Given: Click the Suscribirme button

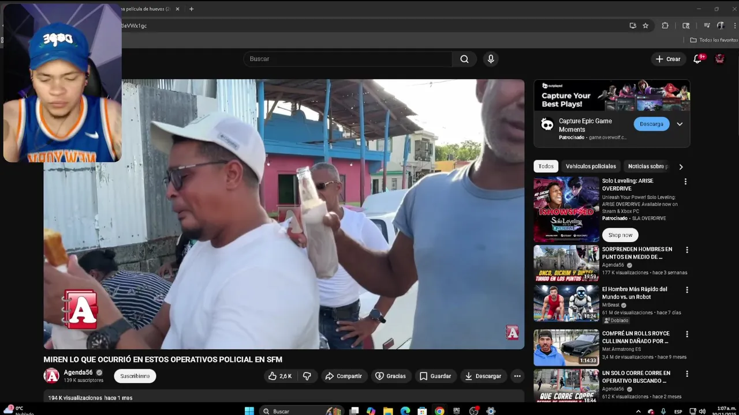Looking at the screenshot, I should coord(135,376).
